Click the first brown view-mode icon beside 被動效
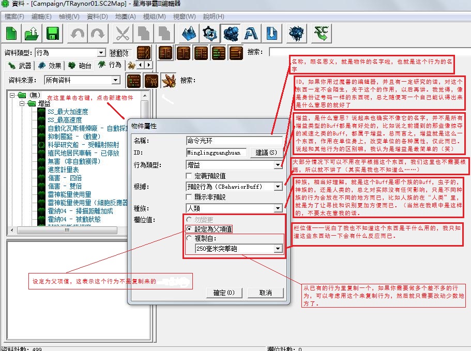The width and height of the screenshot is (471, 351). [144, 53]
